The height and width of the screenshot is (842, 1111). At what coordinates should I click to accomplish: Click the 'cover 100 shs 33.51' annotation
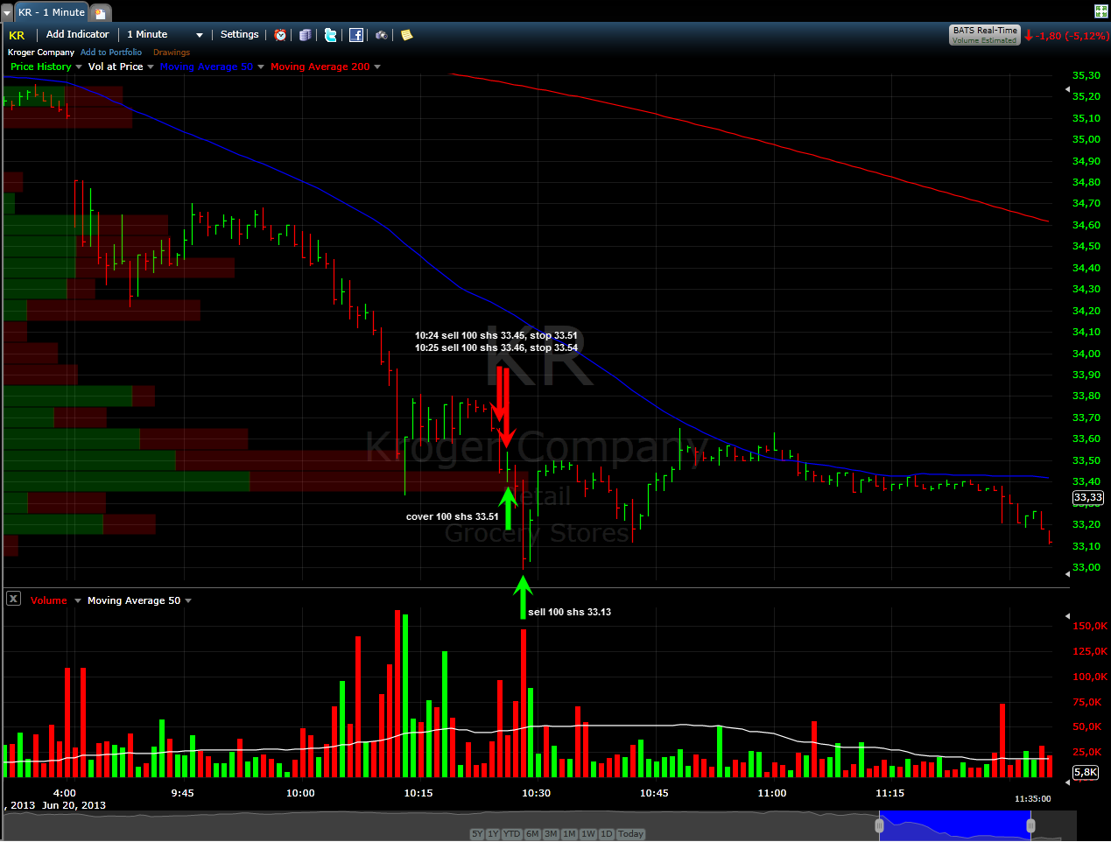453,516
